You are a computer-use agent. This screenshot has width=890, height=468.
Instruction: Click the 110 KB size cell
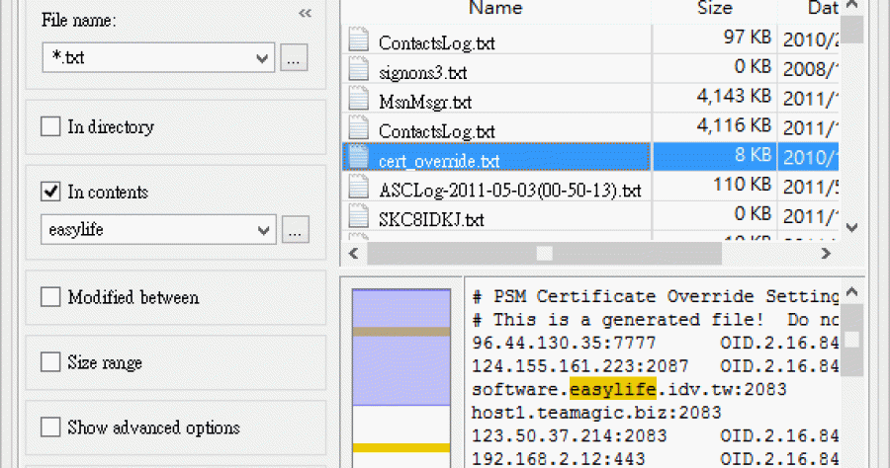coord(742,185)
